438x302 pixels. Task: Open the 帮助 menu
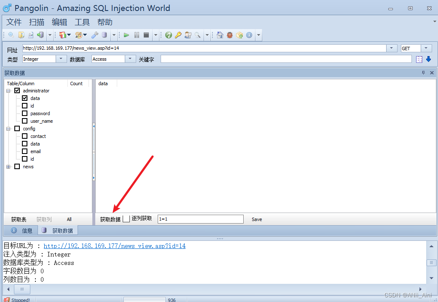click(x=105, y=22)
